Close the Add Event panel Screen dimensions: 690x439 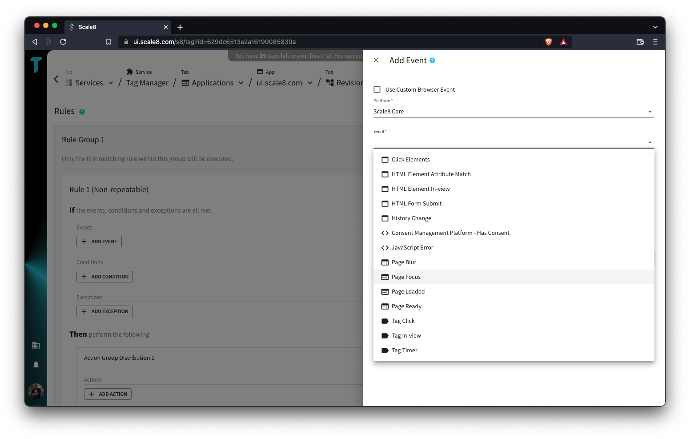(376, 60)
